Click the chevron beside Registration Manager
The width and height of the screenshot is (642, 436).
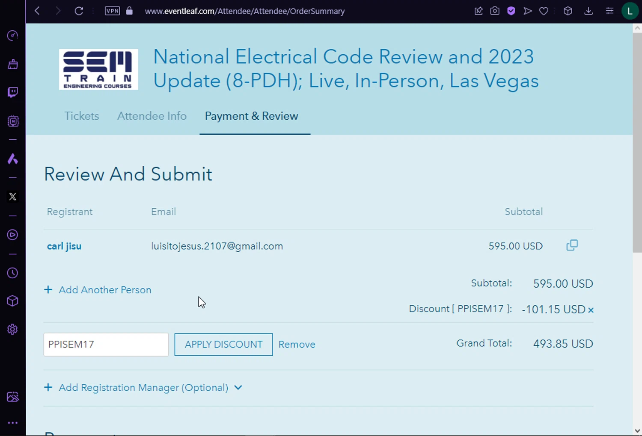point(238,388)
